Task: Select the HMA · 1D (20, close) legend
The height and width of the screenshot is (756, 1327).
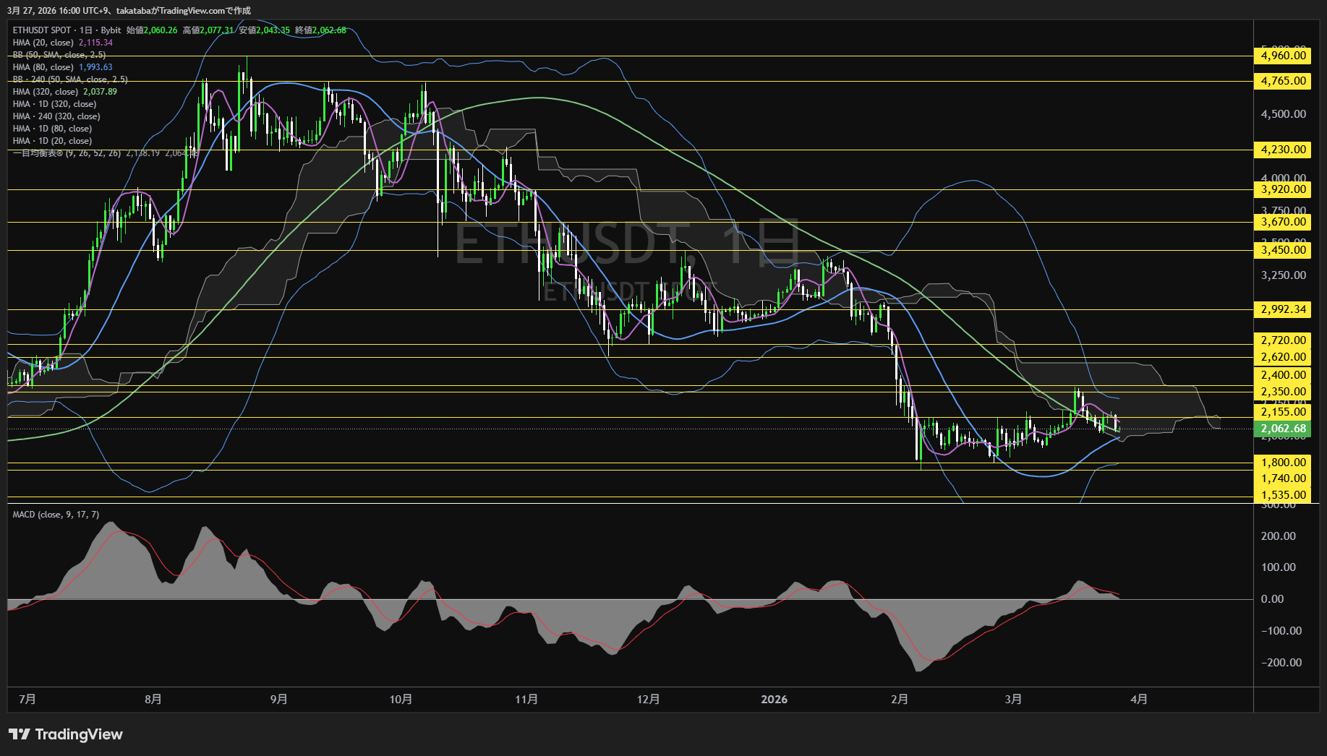Action: click(52, 141)
